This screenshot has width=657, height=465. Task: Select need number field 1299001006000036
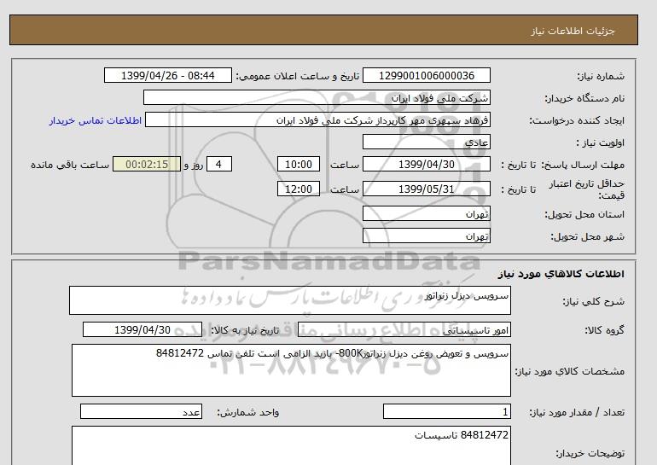tap(426, 76)
